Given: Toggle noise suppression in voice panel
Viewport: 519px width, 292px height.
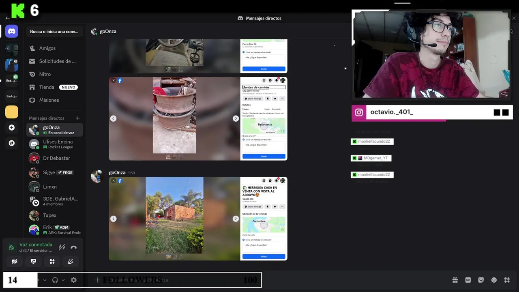Looking at the screenshot, I should click(62, 247).
